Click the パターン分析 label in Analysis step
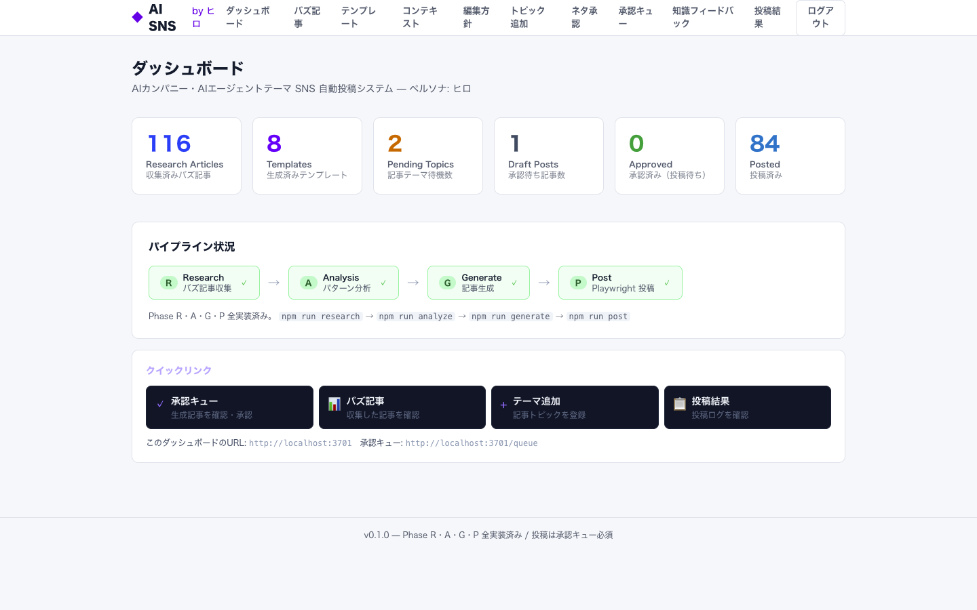 coord(347,288)
